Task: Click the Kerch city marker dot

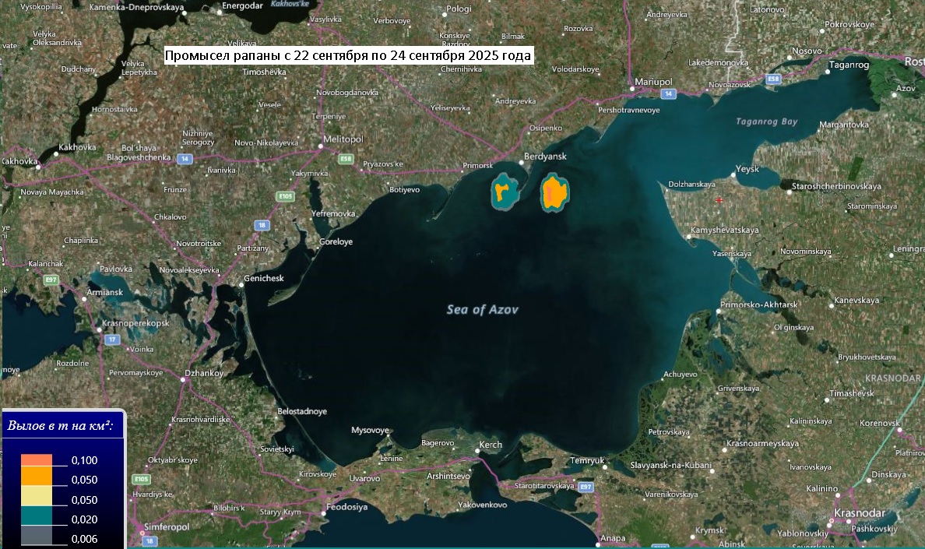Action: 477,450
